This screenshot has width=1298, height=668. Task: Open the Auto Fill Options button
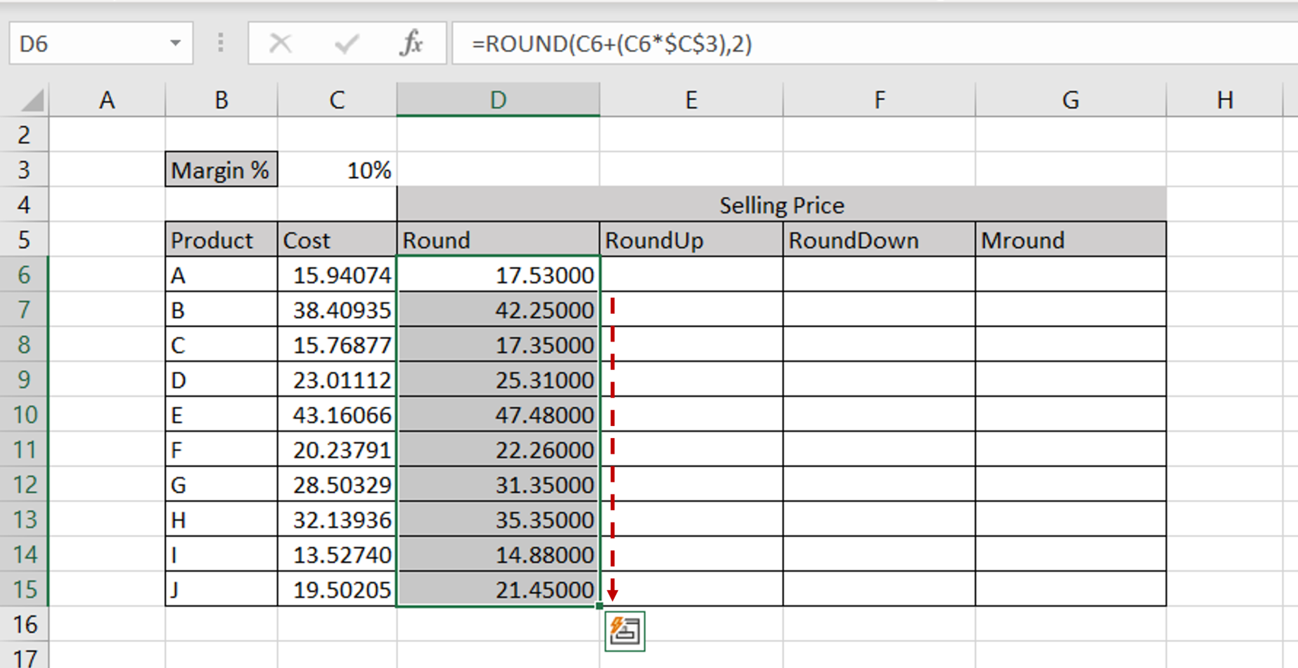click(625, 631)
